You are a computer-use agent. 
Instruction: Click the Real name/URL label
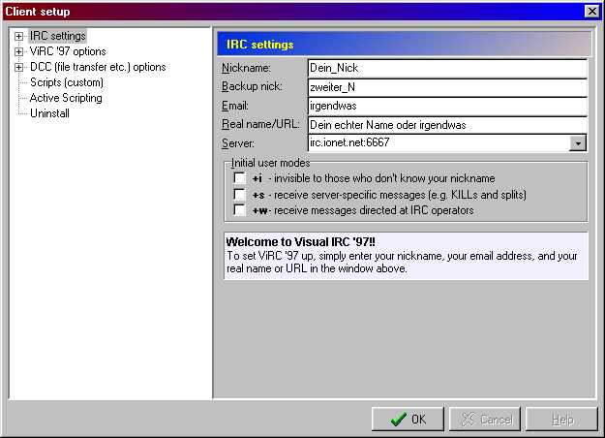point(260,124)
